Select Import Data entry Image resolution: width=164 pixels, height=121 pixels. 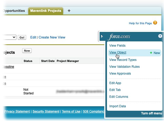click(x=118, y=106)
